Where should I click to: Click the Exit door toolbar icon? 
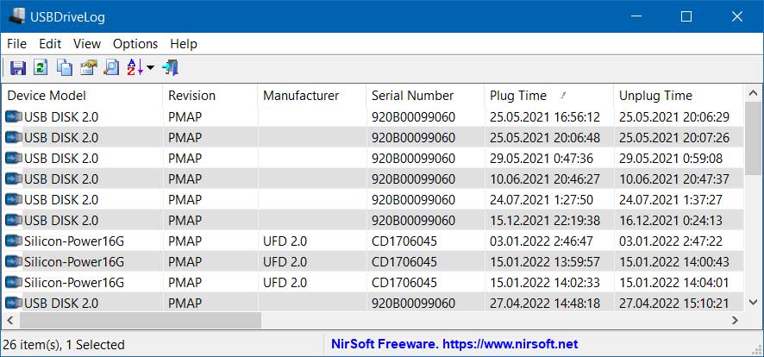(x=171, y=68)
